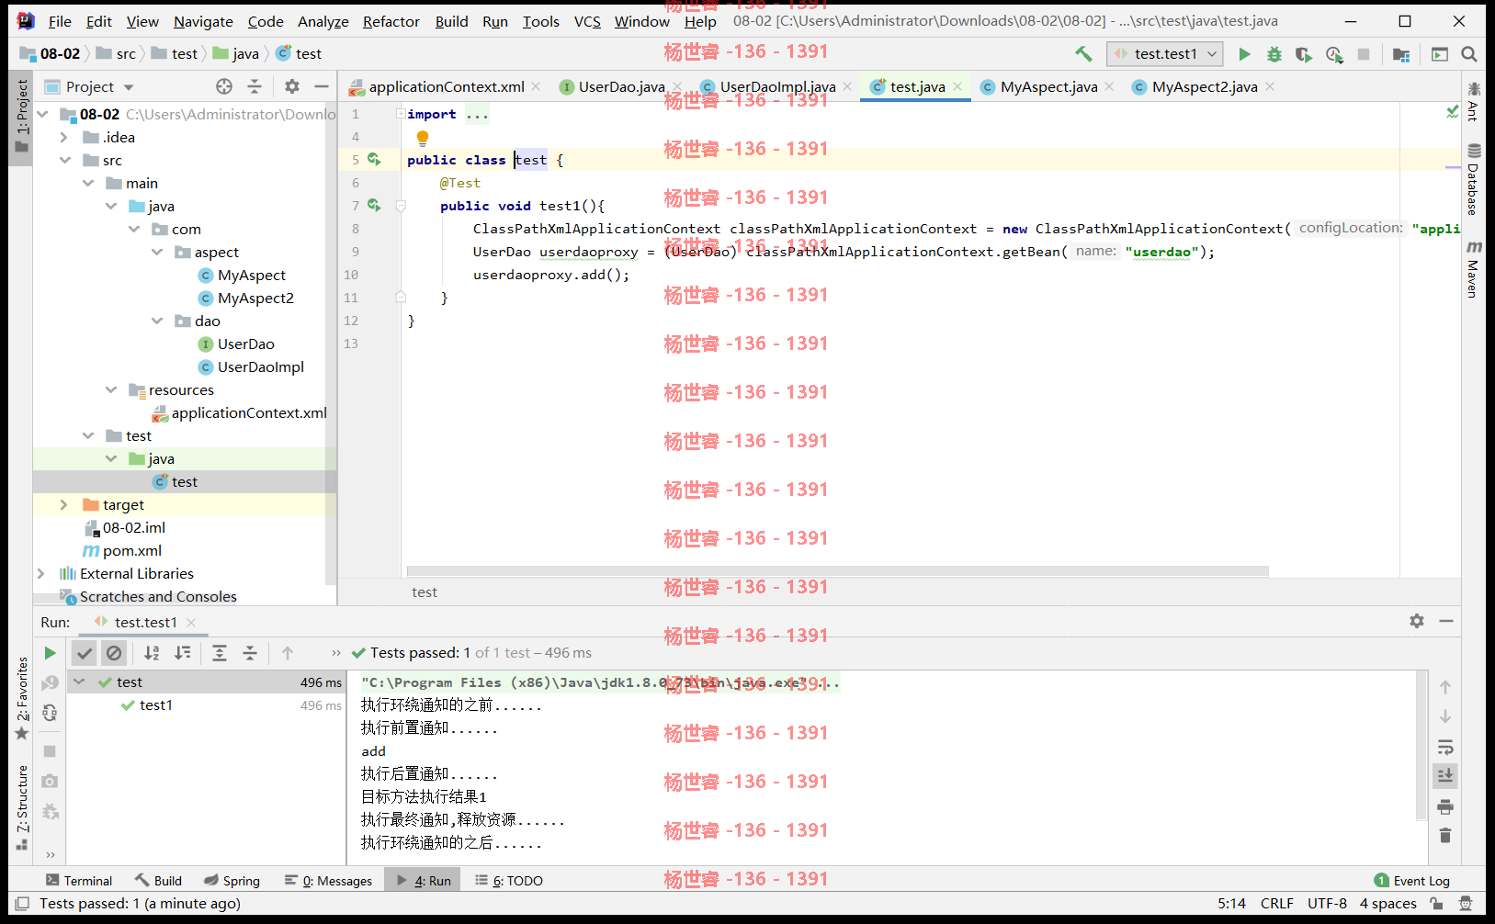Toggle Show Ignored tests button
This screenshot has width=1495, height=924.
[x=114, y=653]
